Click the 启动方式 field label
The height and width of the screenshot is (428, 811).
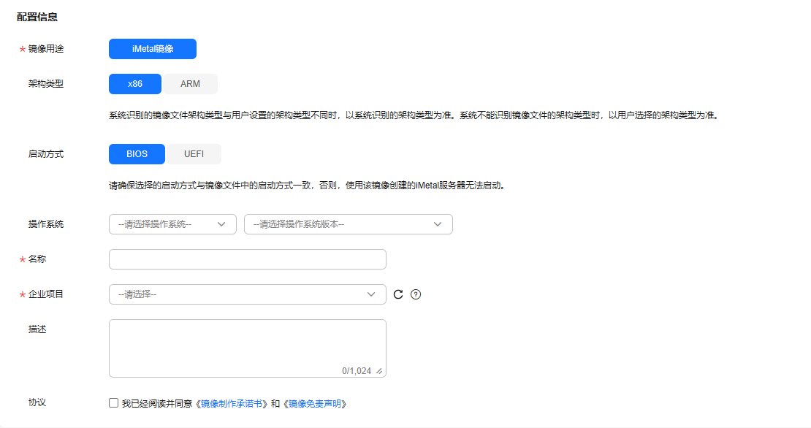46,154
